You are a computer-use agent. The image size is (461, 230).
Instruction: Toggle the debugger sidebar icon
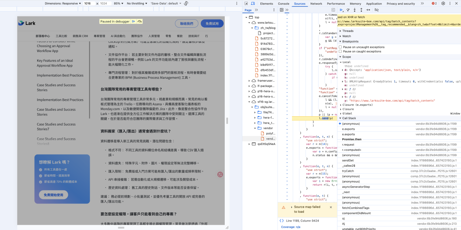pos(333,10)
